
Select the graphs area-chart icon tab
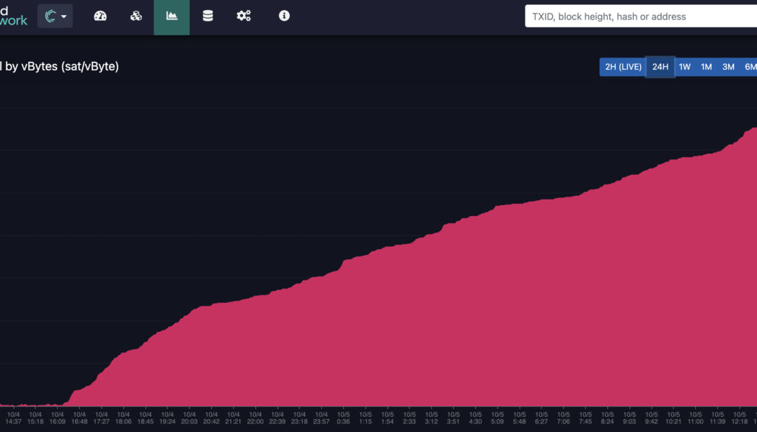tap(172, 17)
